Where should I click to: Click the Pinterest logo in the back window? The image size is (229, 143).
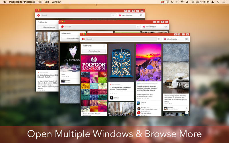click(x=39, y=15)
